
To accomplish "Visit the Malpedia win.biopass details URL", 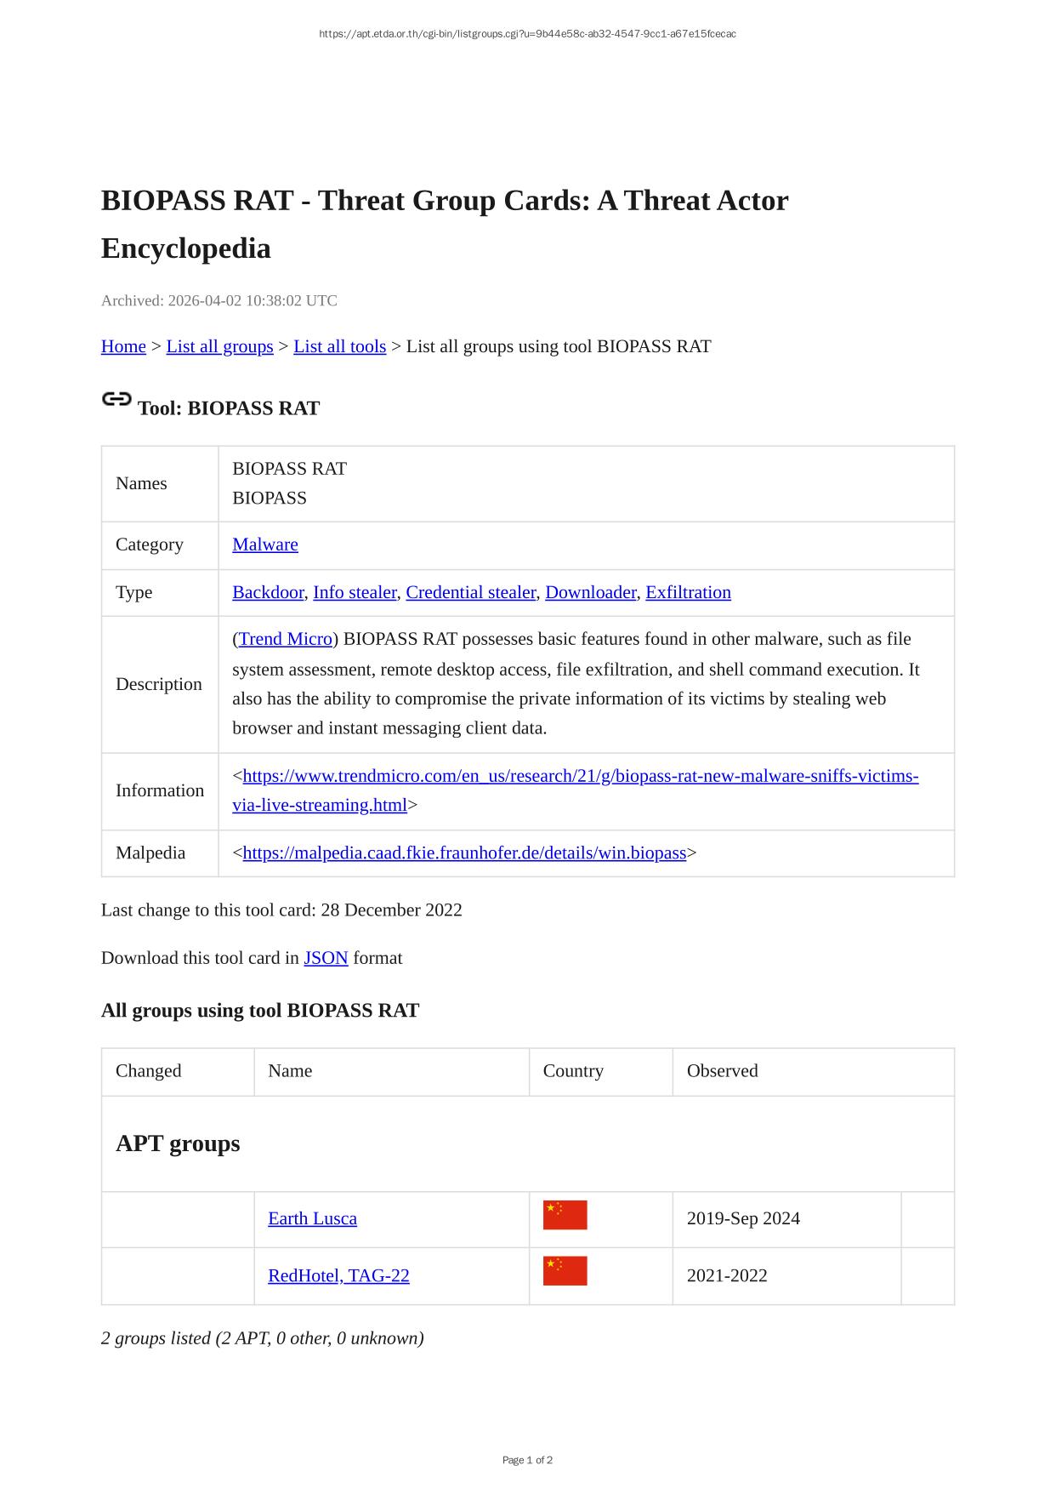I will [x=464, y=852].
